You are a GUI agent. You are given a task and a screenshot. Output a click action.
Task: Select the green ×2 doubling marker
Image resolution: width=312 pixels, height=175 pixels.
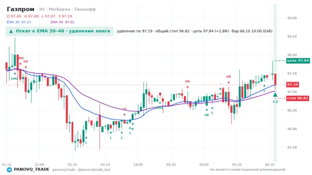click(275, 102)
